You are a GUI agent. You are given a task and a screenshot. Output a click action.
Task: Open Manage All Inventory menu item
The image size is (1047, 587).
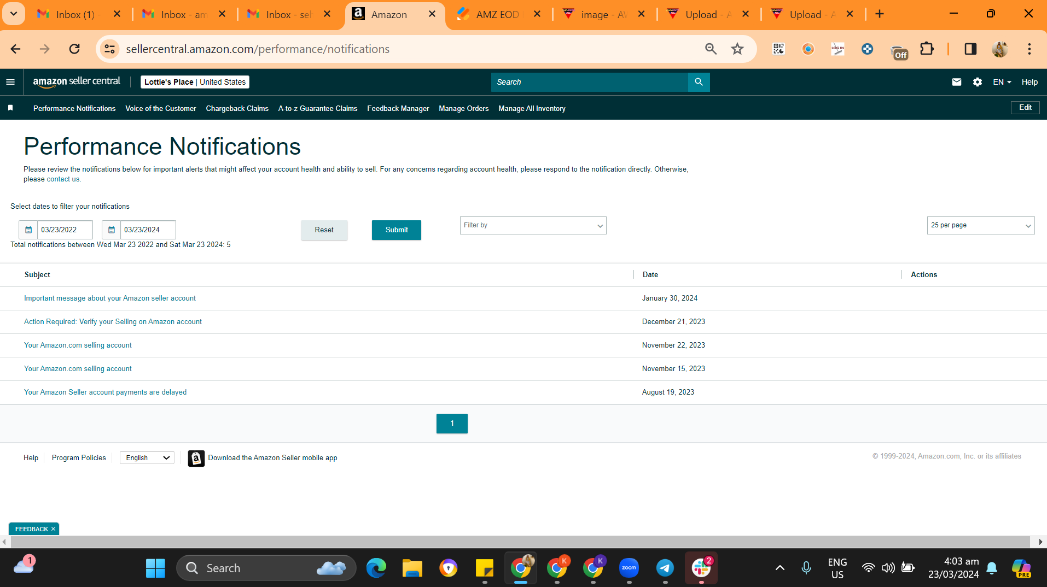(532, 109)
